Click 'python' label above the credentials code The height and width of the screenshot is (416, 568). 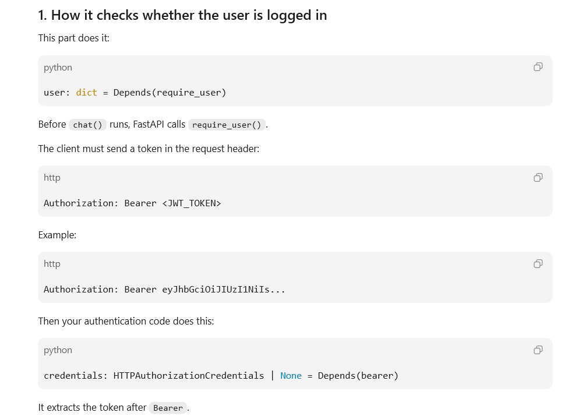pyautogui.click(x=58, y=350)
